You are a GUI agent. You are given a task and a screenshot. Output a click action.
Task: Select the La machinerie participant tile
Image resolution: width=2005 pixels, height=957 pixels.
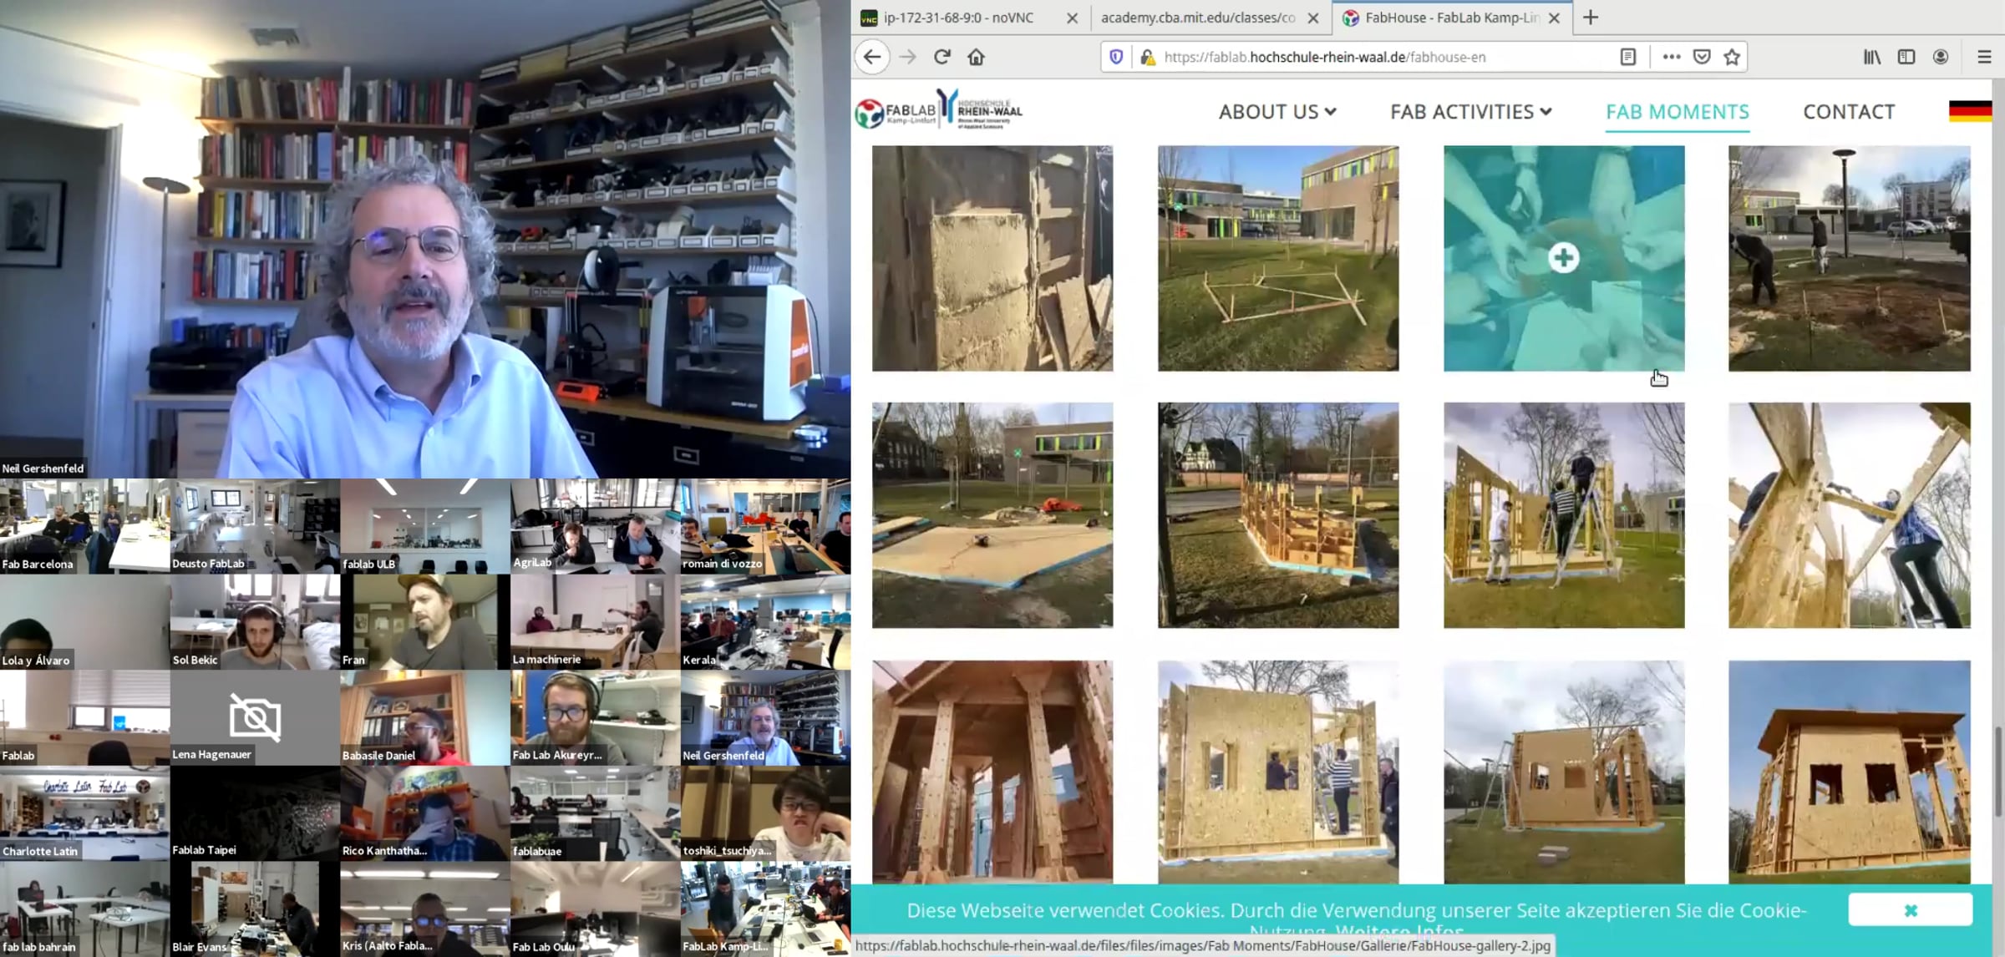(x=596, y=622)
